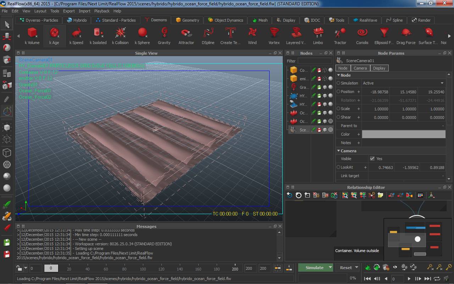Click the green rocket icon in left sidebar
The image size is (454, 284).
coord(7,205)
